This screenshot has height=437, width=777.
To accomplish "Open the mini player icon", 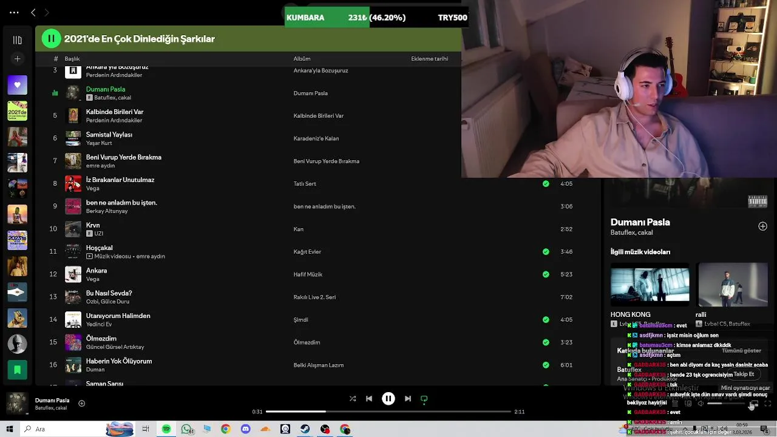I will (754, 404).
